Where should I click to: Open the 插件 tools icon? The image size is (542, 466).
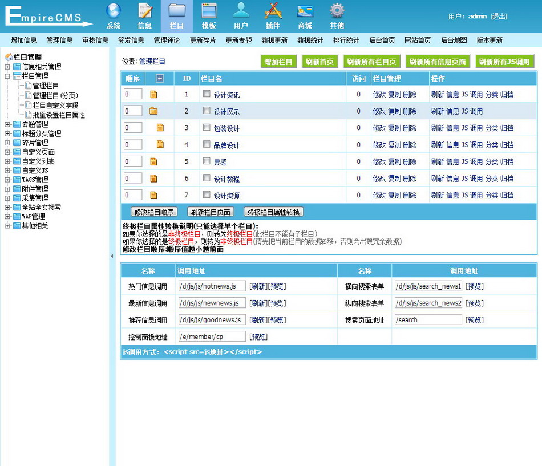click(273, 11)
